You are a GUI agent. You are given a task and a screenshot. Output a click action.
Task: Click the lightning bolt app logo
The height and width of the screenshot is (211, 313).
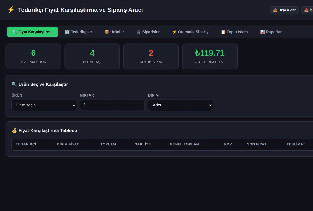[x=11, y=10]
